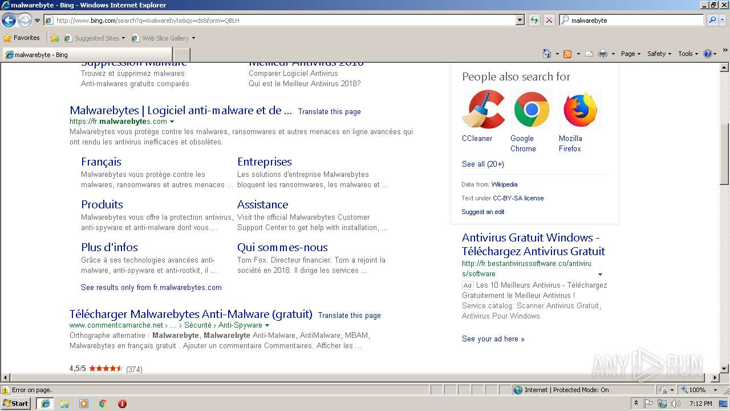Open the Assistance sitelink
Screen dimensions: 730x411
click(x=263, y=204)
